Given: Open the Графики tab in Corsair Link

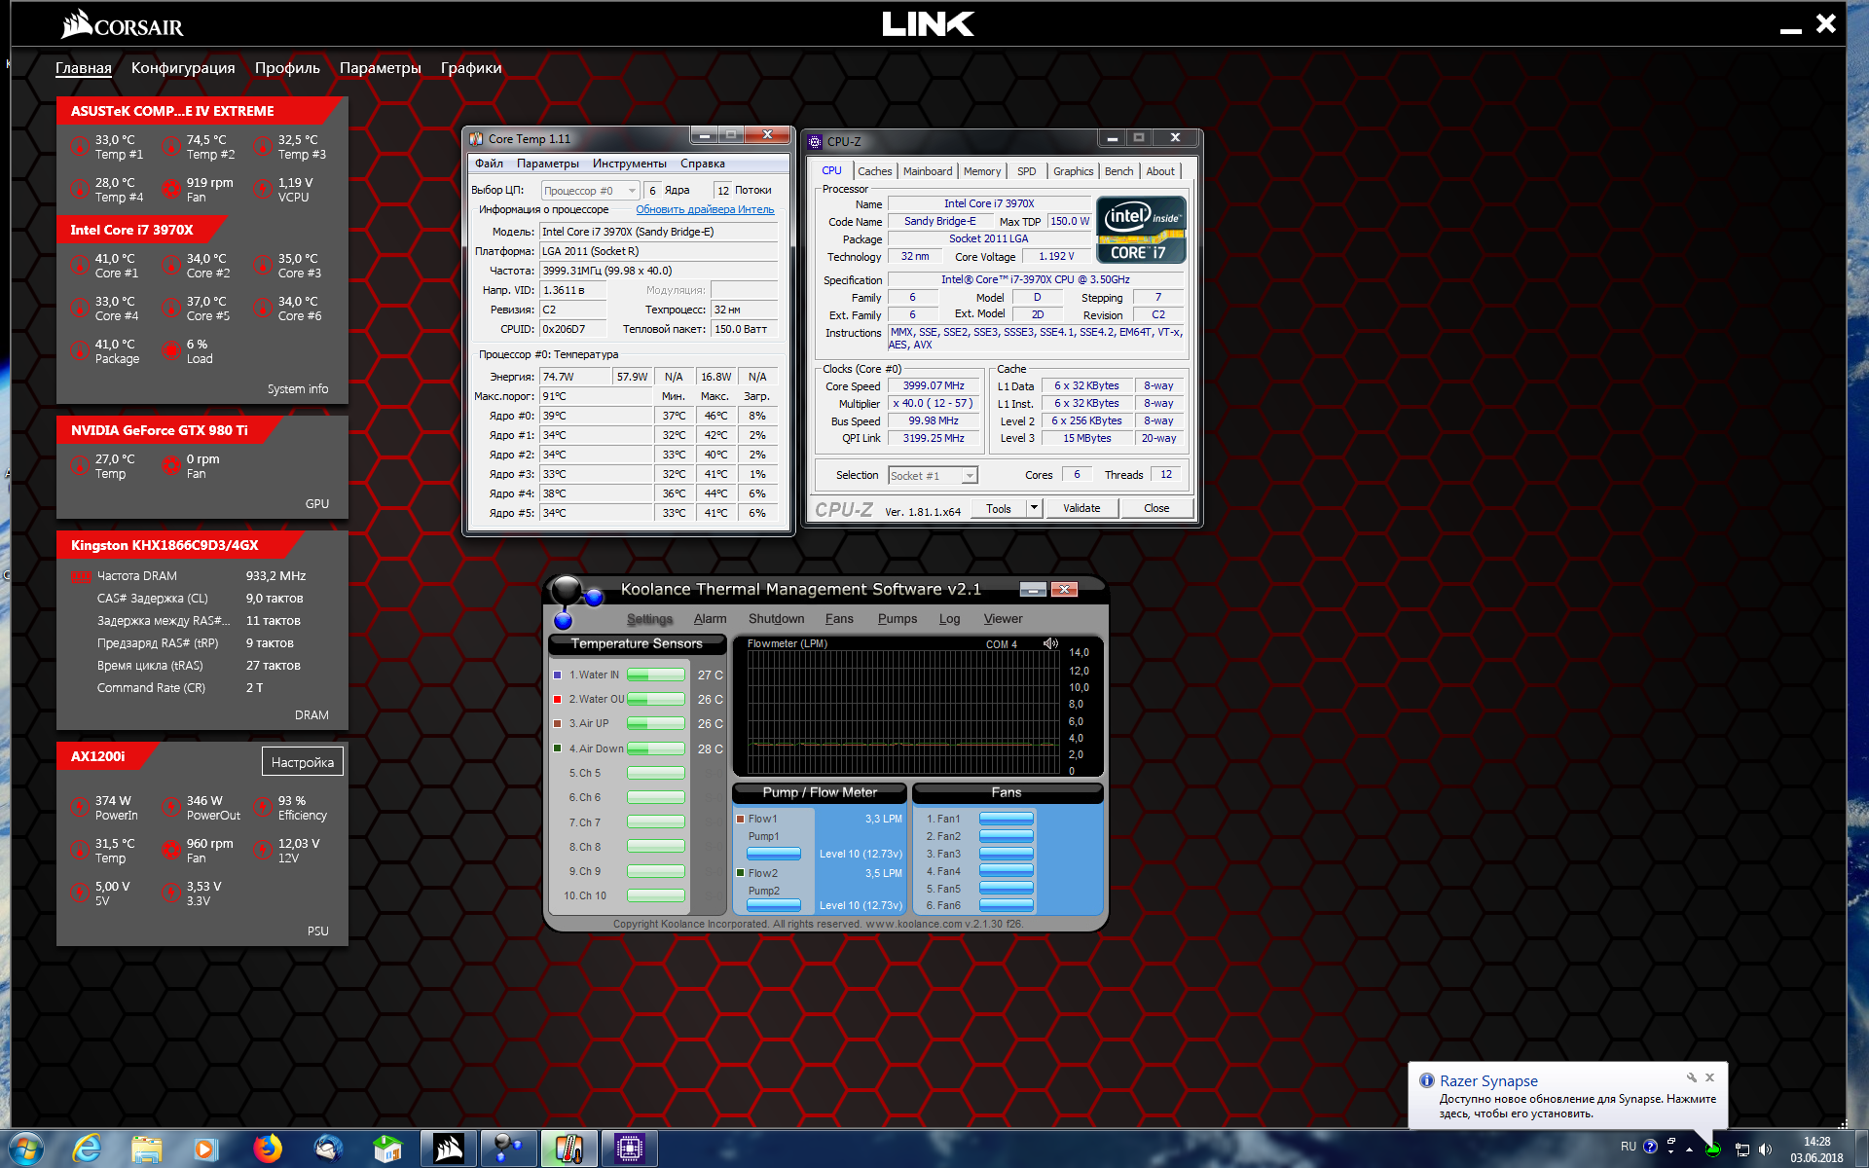Looking at the screenshot, I should pos(471,68).
